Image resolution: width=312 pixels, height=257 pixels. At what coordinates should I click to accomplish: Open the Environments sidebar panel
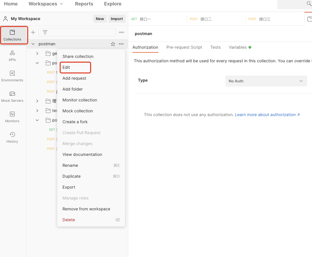12,76
